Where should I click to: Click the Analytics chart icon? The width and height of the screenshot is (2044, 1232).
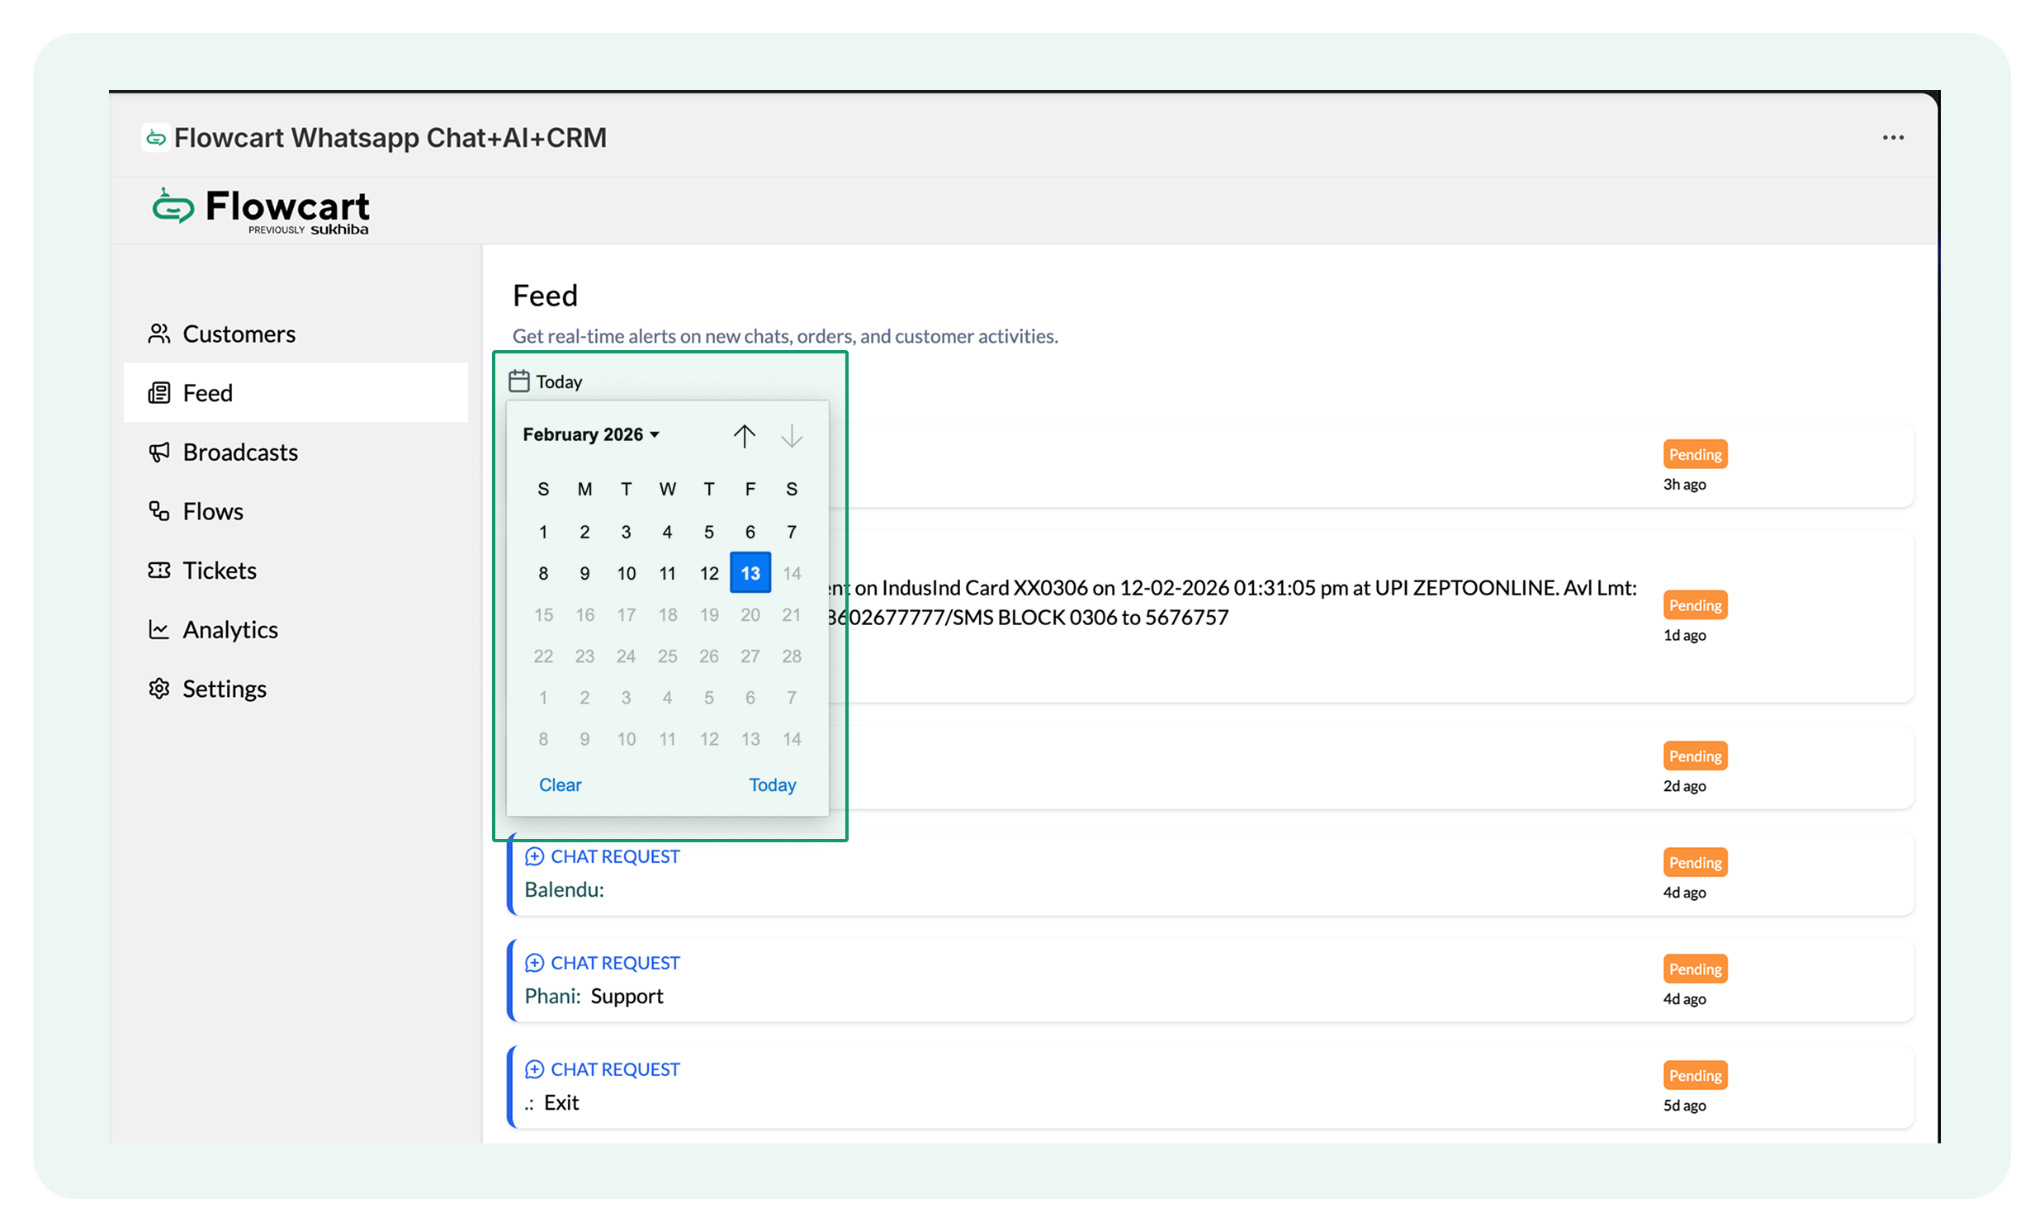tap(159, 630)
